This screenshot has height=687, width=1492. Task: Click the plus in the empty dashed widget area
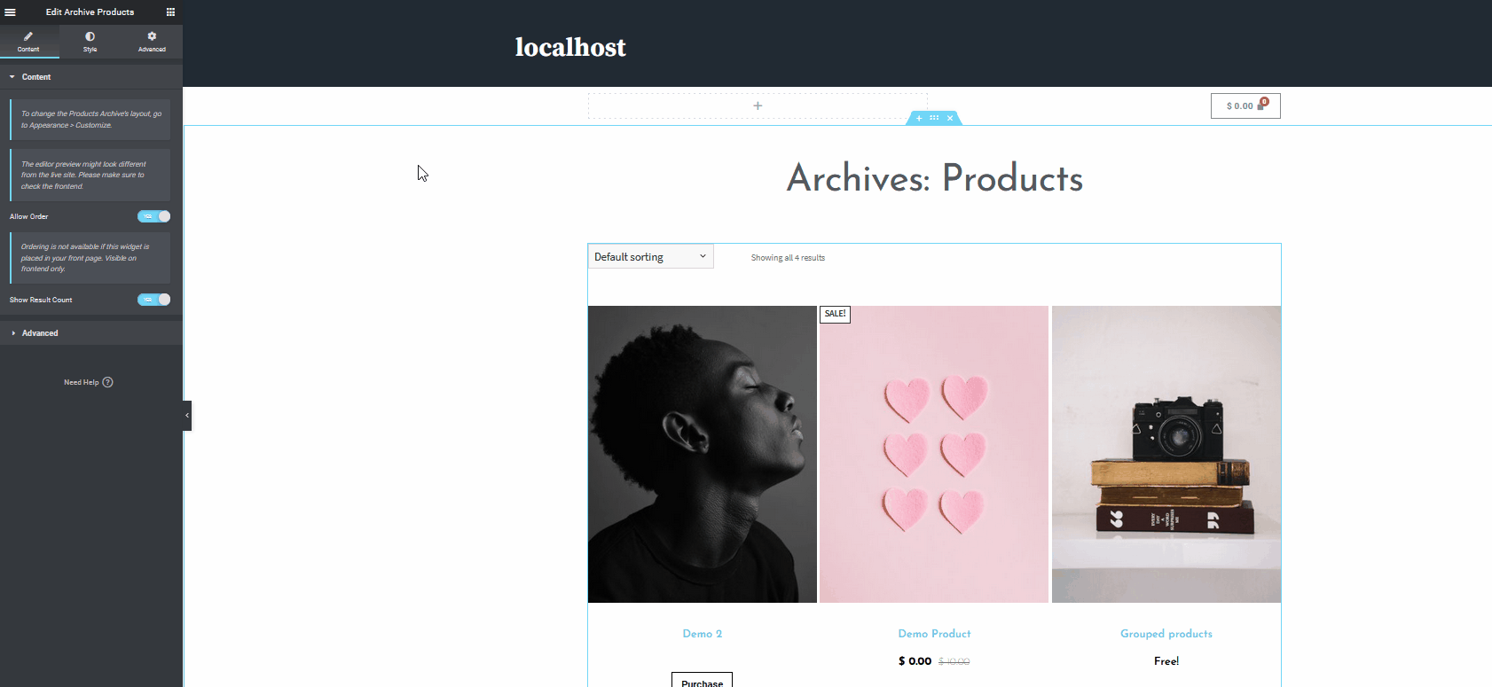point(758,105)
